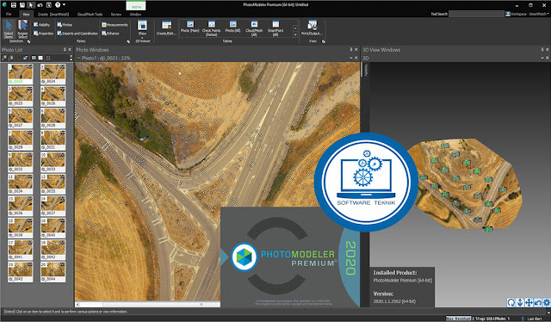551x322 pixels.
Task: Select thumbnail dji_0044 in Photo List
Action: click(53, 272)
